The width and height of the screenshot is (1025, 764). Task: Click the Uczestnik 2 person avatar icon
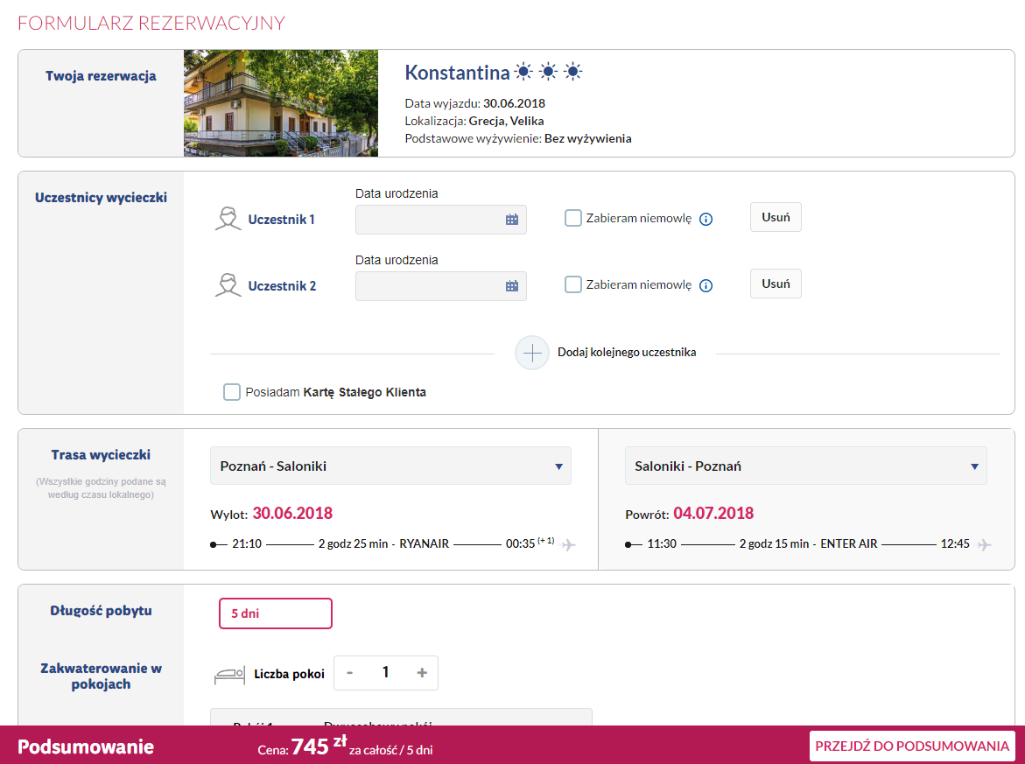tap(228, 285)
